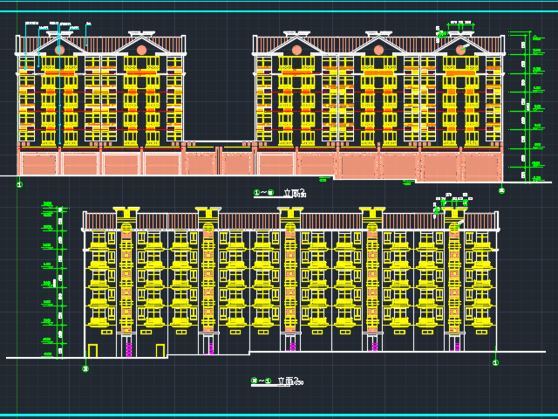Click the lower elevation title label at the bottom

pos(279,381)
